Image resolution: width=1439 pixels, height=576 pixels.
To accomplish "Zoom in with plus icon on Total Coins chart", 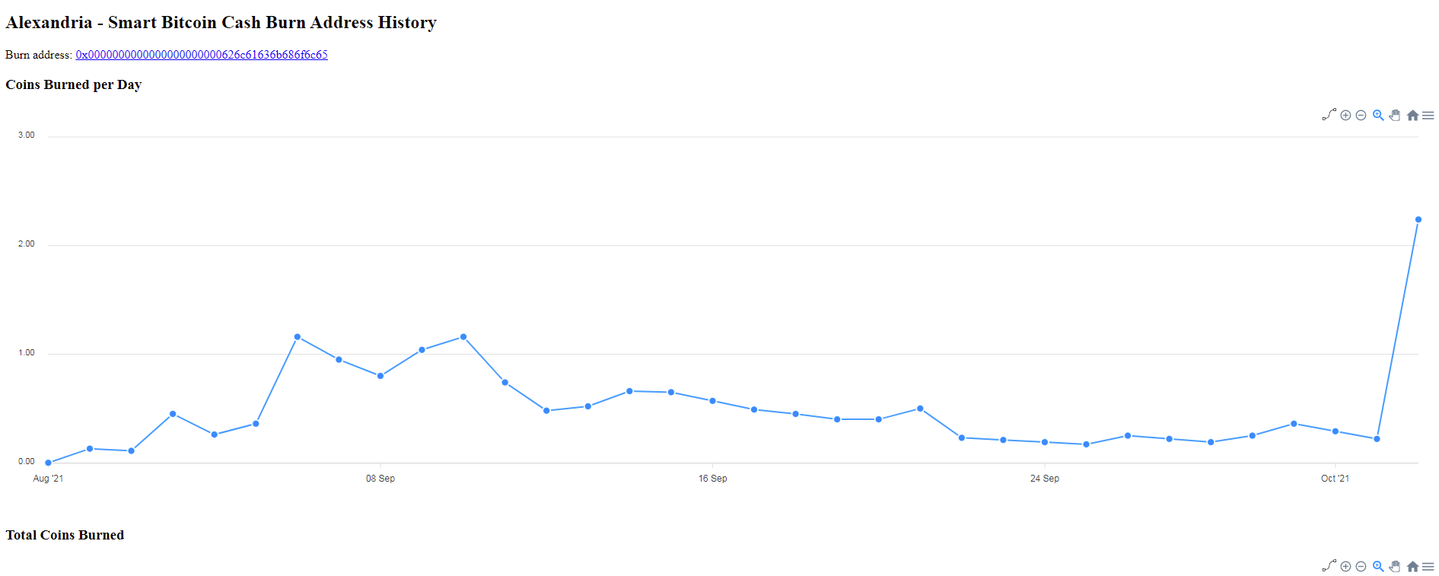I will [x=1345, y=566].
